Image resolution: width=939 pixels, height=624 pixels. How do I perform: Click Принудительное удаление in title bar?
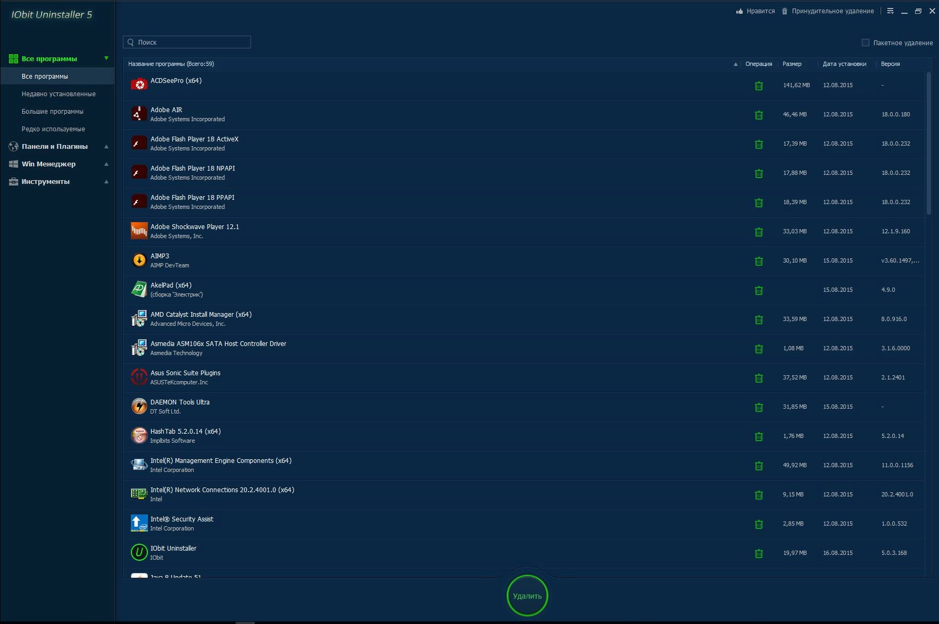coord(828,11)
